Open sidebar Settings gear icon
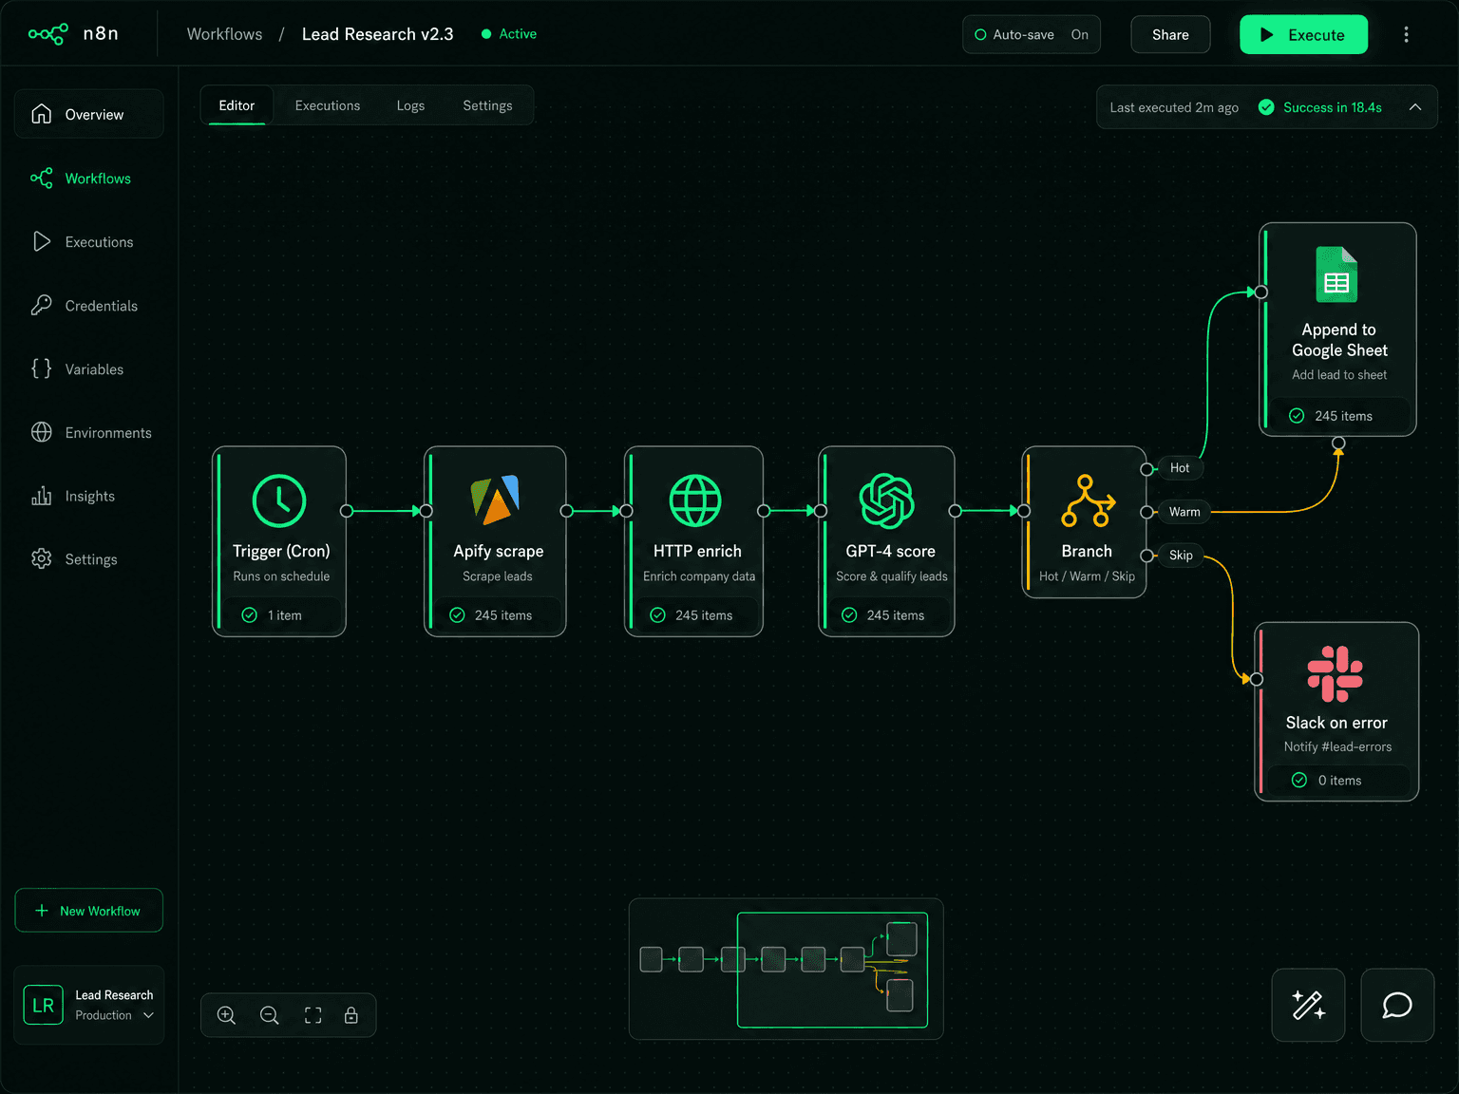Image resolution: width=1459 pixels, height=1094 pixels. [41, 558]
